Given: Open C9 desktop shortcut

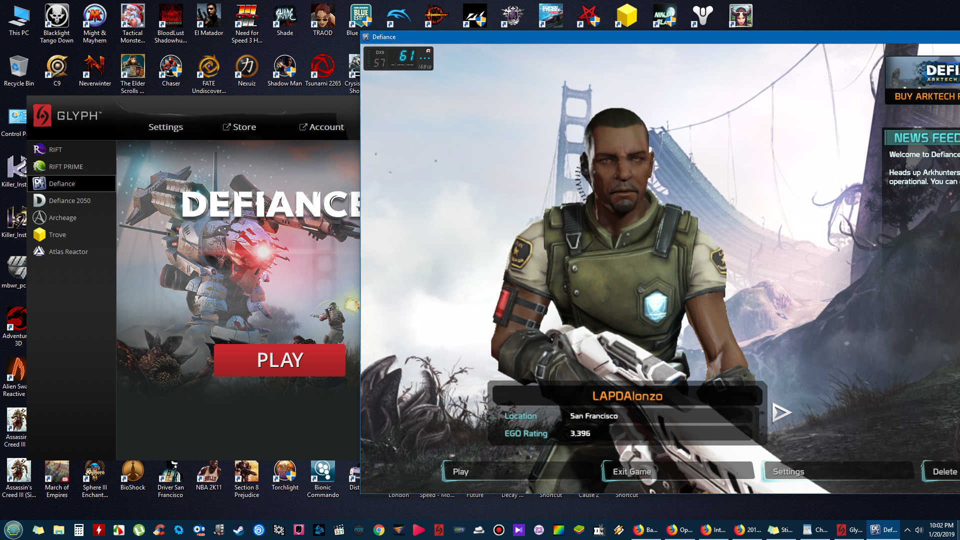Looking at the screenshot, I should (57, 71).
